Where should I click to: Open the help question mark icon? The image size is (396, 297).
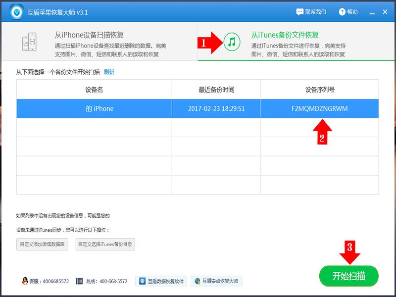tap(342, 12)
